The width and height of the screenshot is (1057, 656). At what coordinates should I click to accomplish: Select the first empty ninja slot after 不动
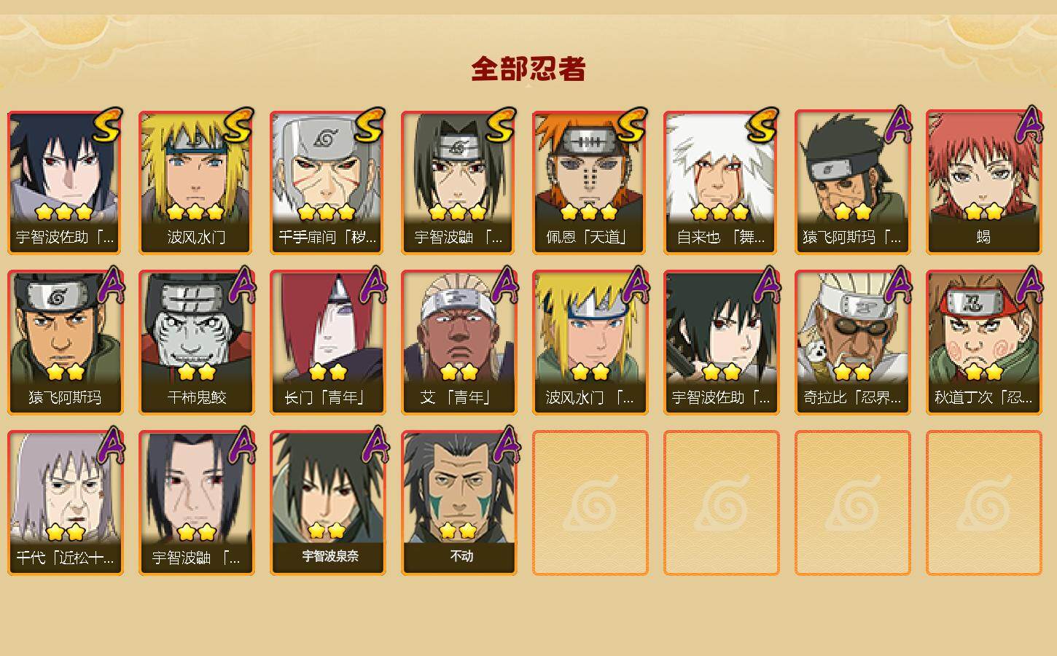(x=590, y=502)
